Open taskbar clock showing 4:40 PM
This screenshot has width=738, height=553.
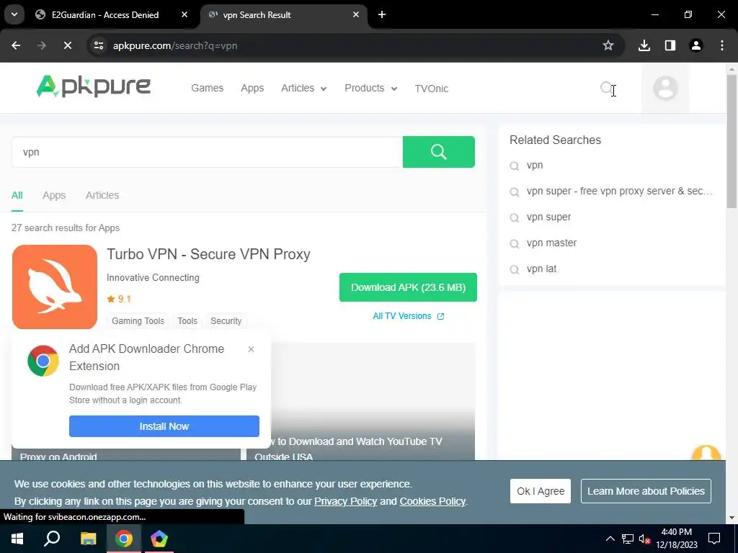pyautogui.click(x=676, y=539)
